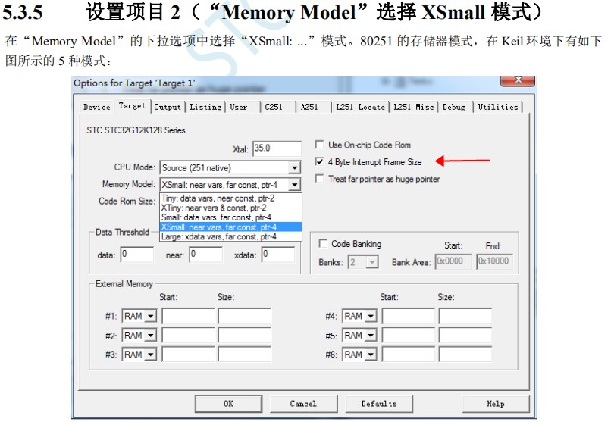Click the near threshold input field
611x422 pixels.
tap(206, 255)
